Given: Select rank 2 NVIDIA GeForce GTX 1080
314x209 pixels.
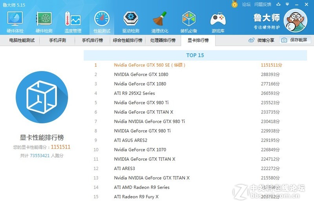Looking at the screenshot, I should pos(195,75).
